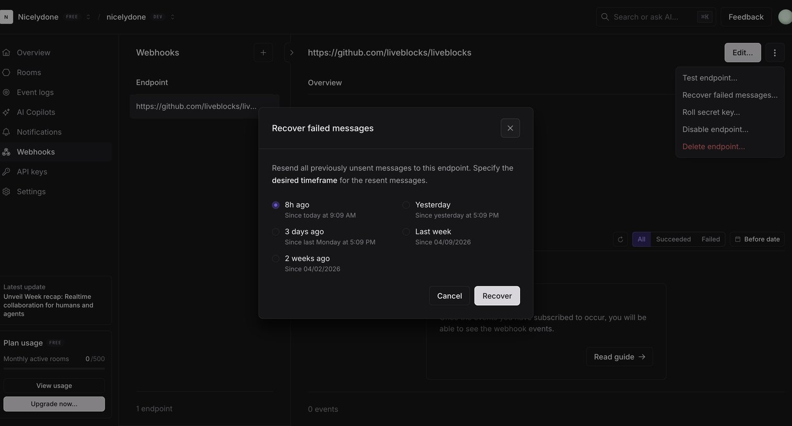Screen dimensions: 792x426
Task: Filter events by Succeeded
Action: pyautogui.click(x=673, y=239)
